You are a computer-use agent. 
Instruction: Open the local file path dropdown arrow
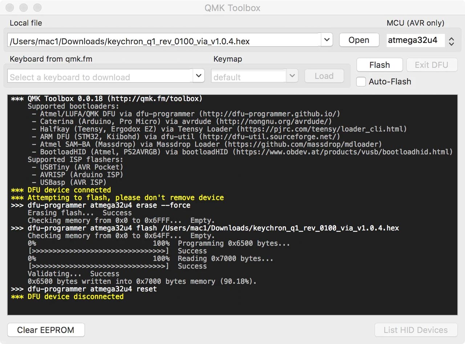(326, 40)
